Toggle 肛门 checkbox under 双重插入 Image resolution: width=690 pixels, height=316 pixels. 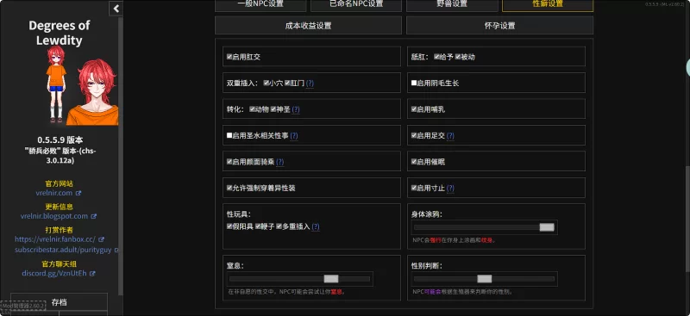(x=287, y=83)
